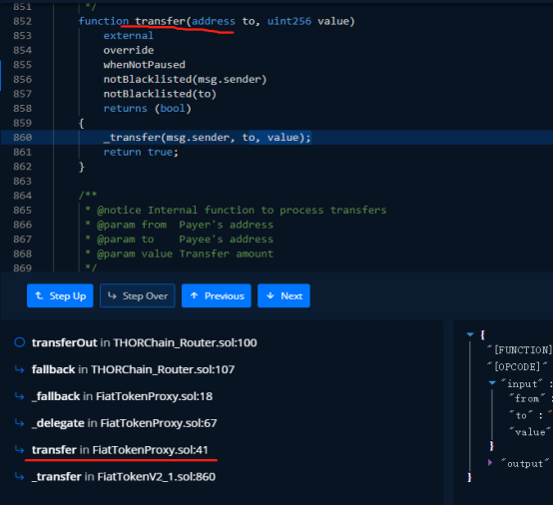Click the 'external' keyword
This screenshot has height=506, width=553.
click(129, 36)
